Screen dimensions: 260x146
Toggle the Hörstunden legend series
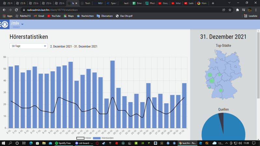(x=103, y=138)
